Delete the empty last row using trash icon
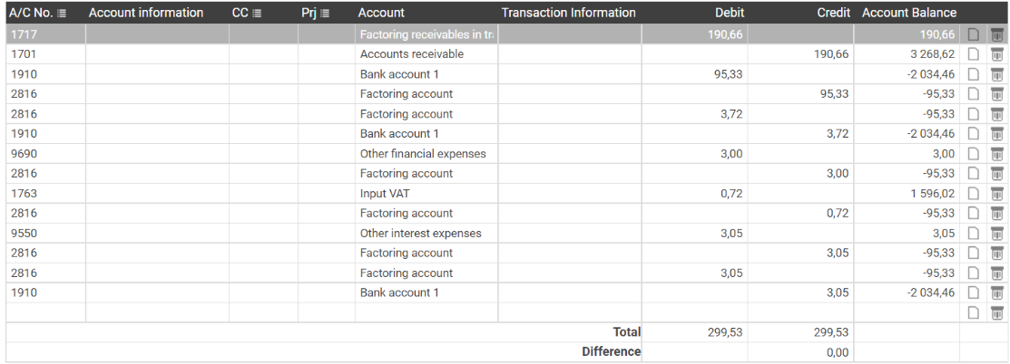 996,313
